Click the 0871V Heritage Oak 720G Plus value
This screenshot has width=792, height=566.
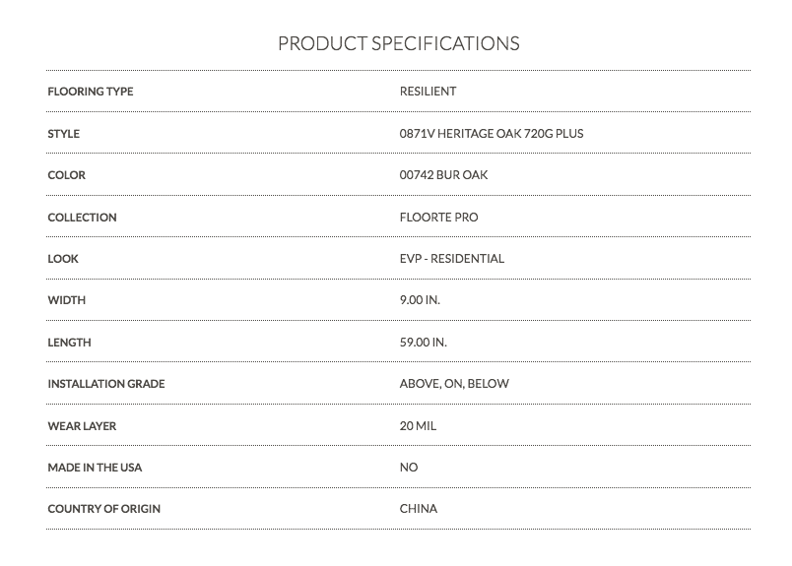[x=492, y=134]
